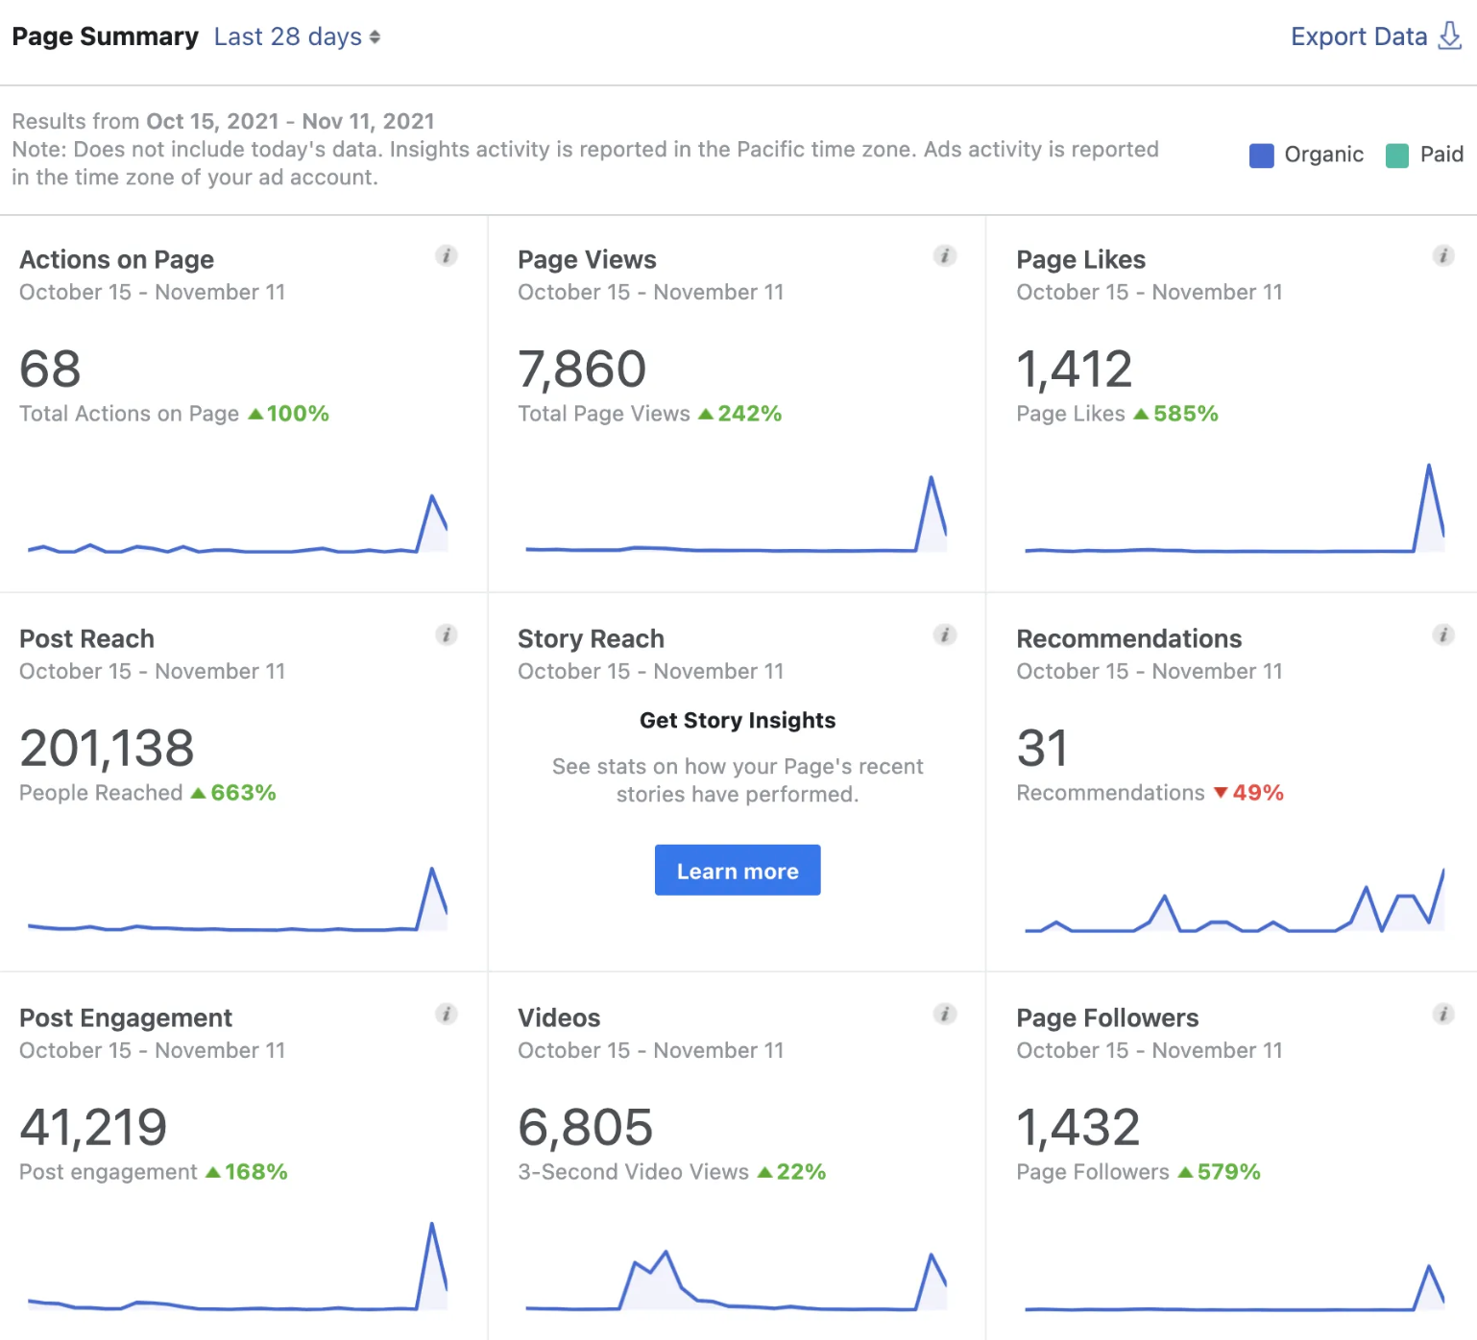Click the Recommendations info icon
1477x1340 pixels.
coord(1444,634)
